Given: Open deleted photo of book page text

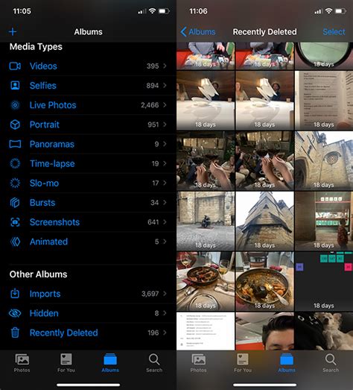Looking at the screenshot, I should coord(324,101).
